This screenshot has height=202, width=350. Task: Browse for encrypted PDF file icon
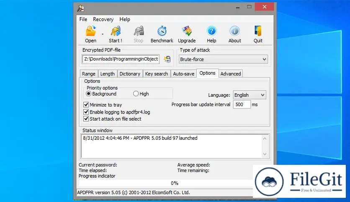click(167, 59)
